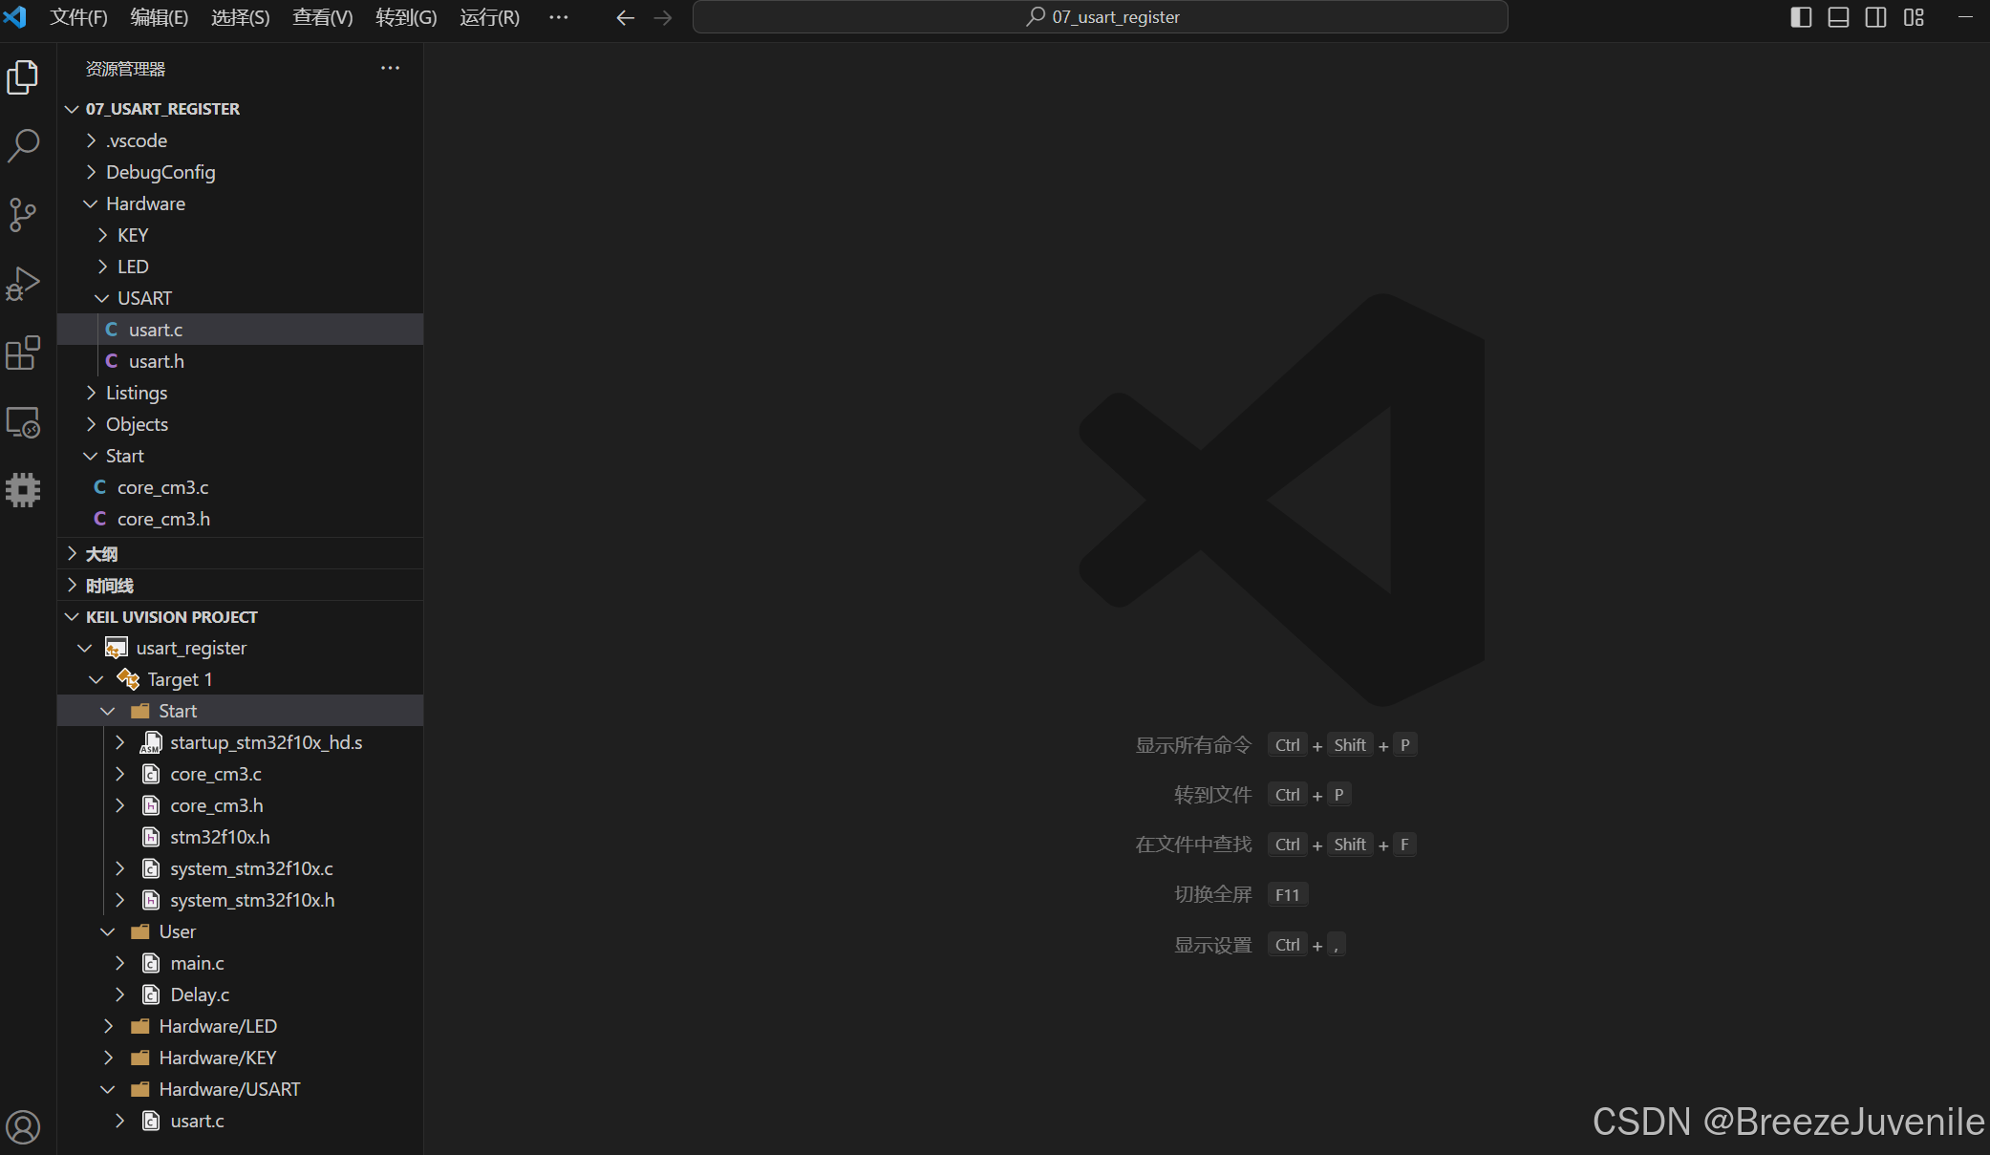Open the overflow menu ellipsis in menu bar
The width and height of the screenshot is (1990, 1155).
[x=559, y=17]
